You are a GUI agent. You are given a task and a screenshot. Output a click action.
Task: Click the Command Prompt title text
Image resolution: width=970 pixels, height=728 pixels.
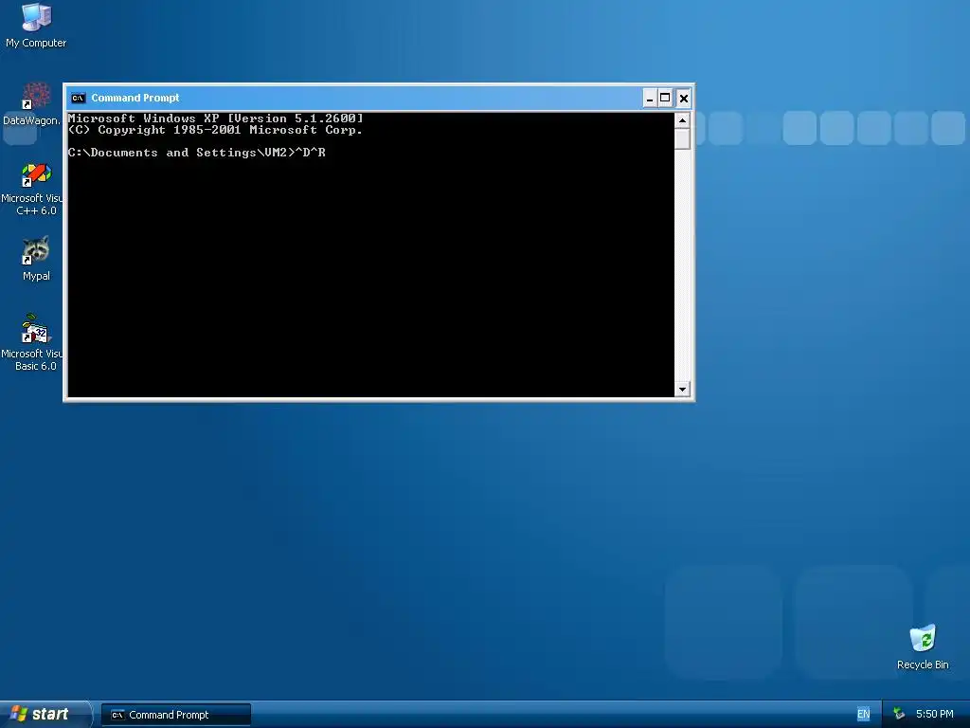pyautogui.click(x=135, y=98)
